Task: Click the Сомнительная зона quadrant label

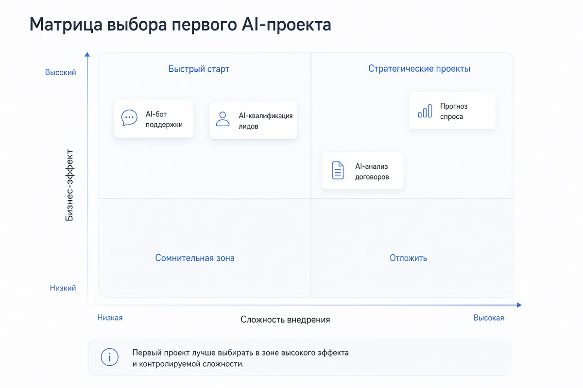Action: coord(195,258)
